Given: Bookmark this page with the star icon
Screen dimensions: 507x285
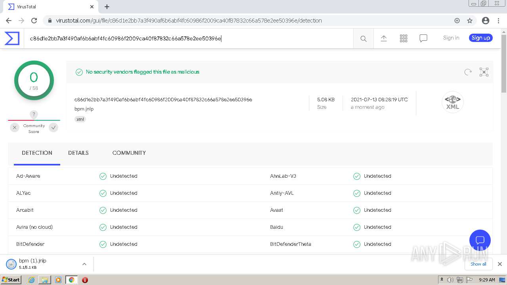Looking at the screenshot, I should click(x=470, y=21).
